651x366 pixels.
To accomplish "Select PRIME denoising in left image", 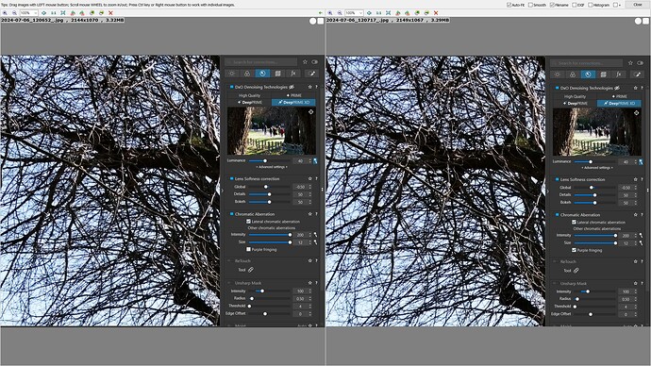I will pos(293,95).
